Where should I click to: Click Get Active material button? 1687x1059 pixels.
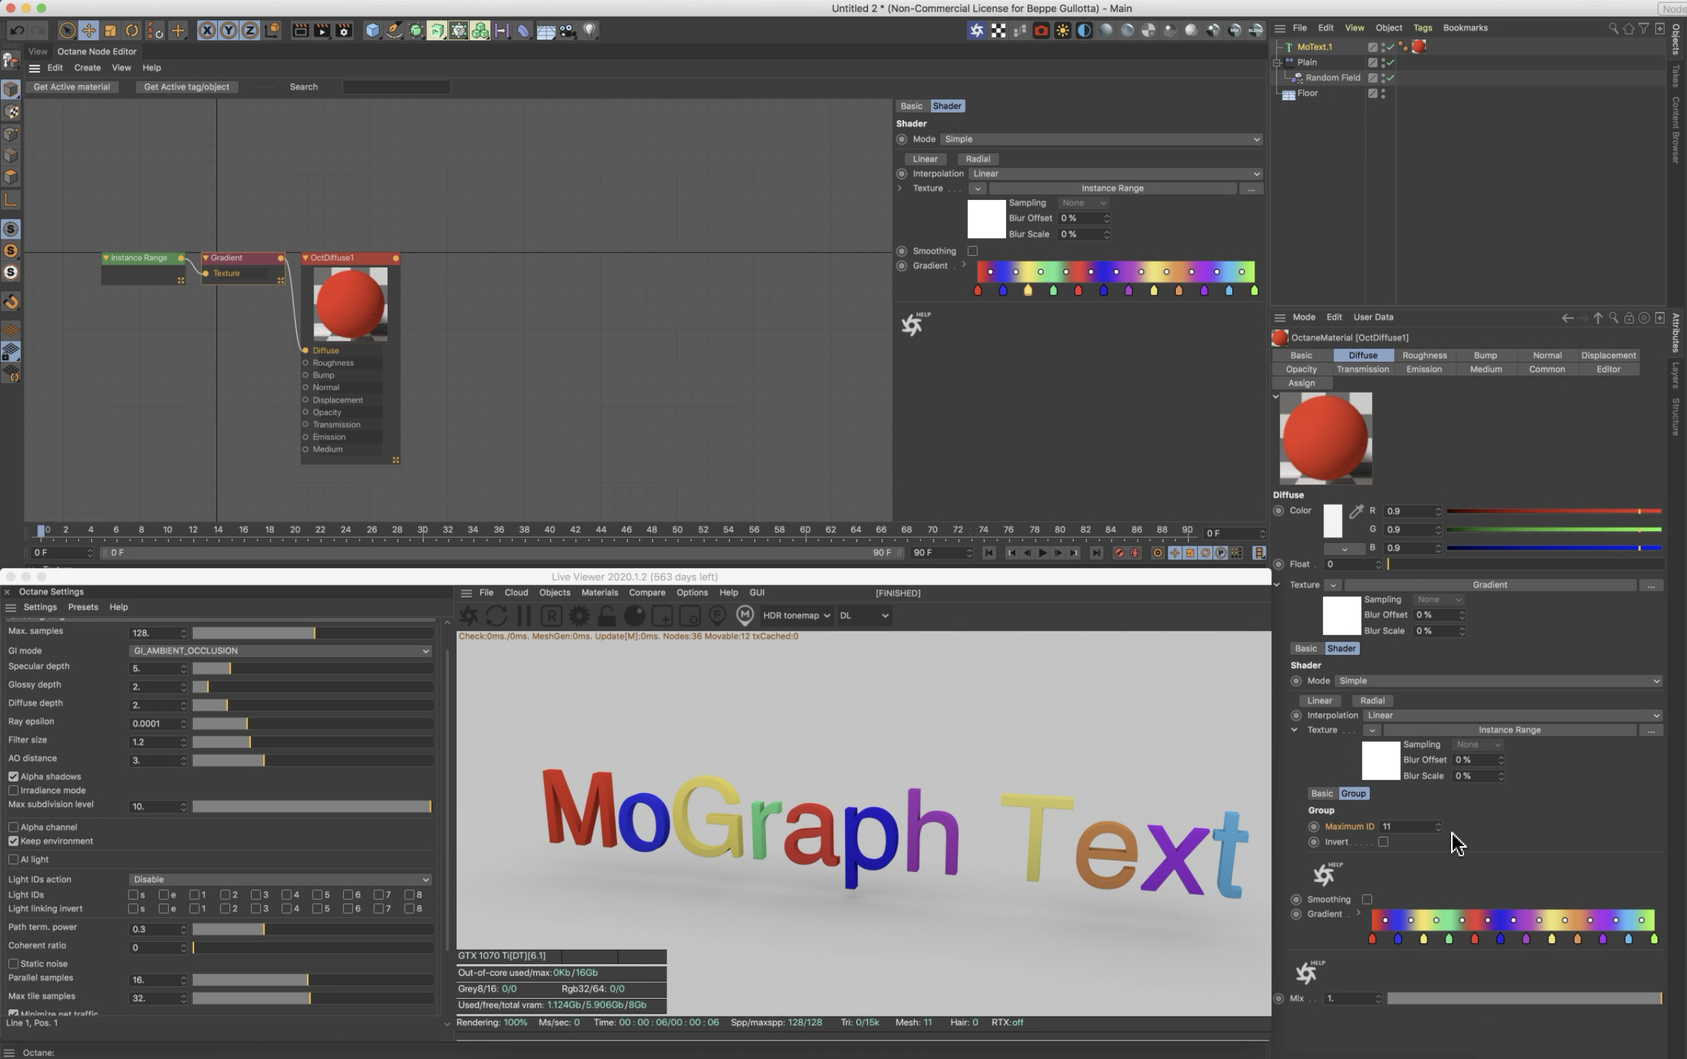click(x=71, y=87)
